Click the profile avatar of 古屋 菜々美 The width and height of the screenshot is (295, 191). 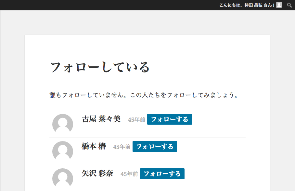pyautogui.click(x=63, y=124)
